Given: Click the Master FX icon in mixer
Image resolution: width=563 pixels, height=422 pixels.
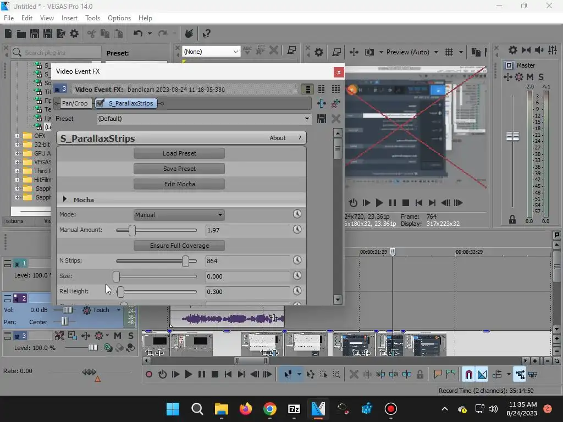Looking at the screenshot, I should coord(508,77).
